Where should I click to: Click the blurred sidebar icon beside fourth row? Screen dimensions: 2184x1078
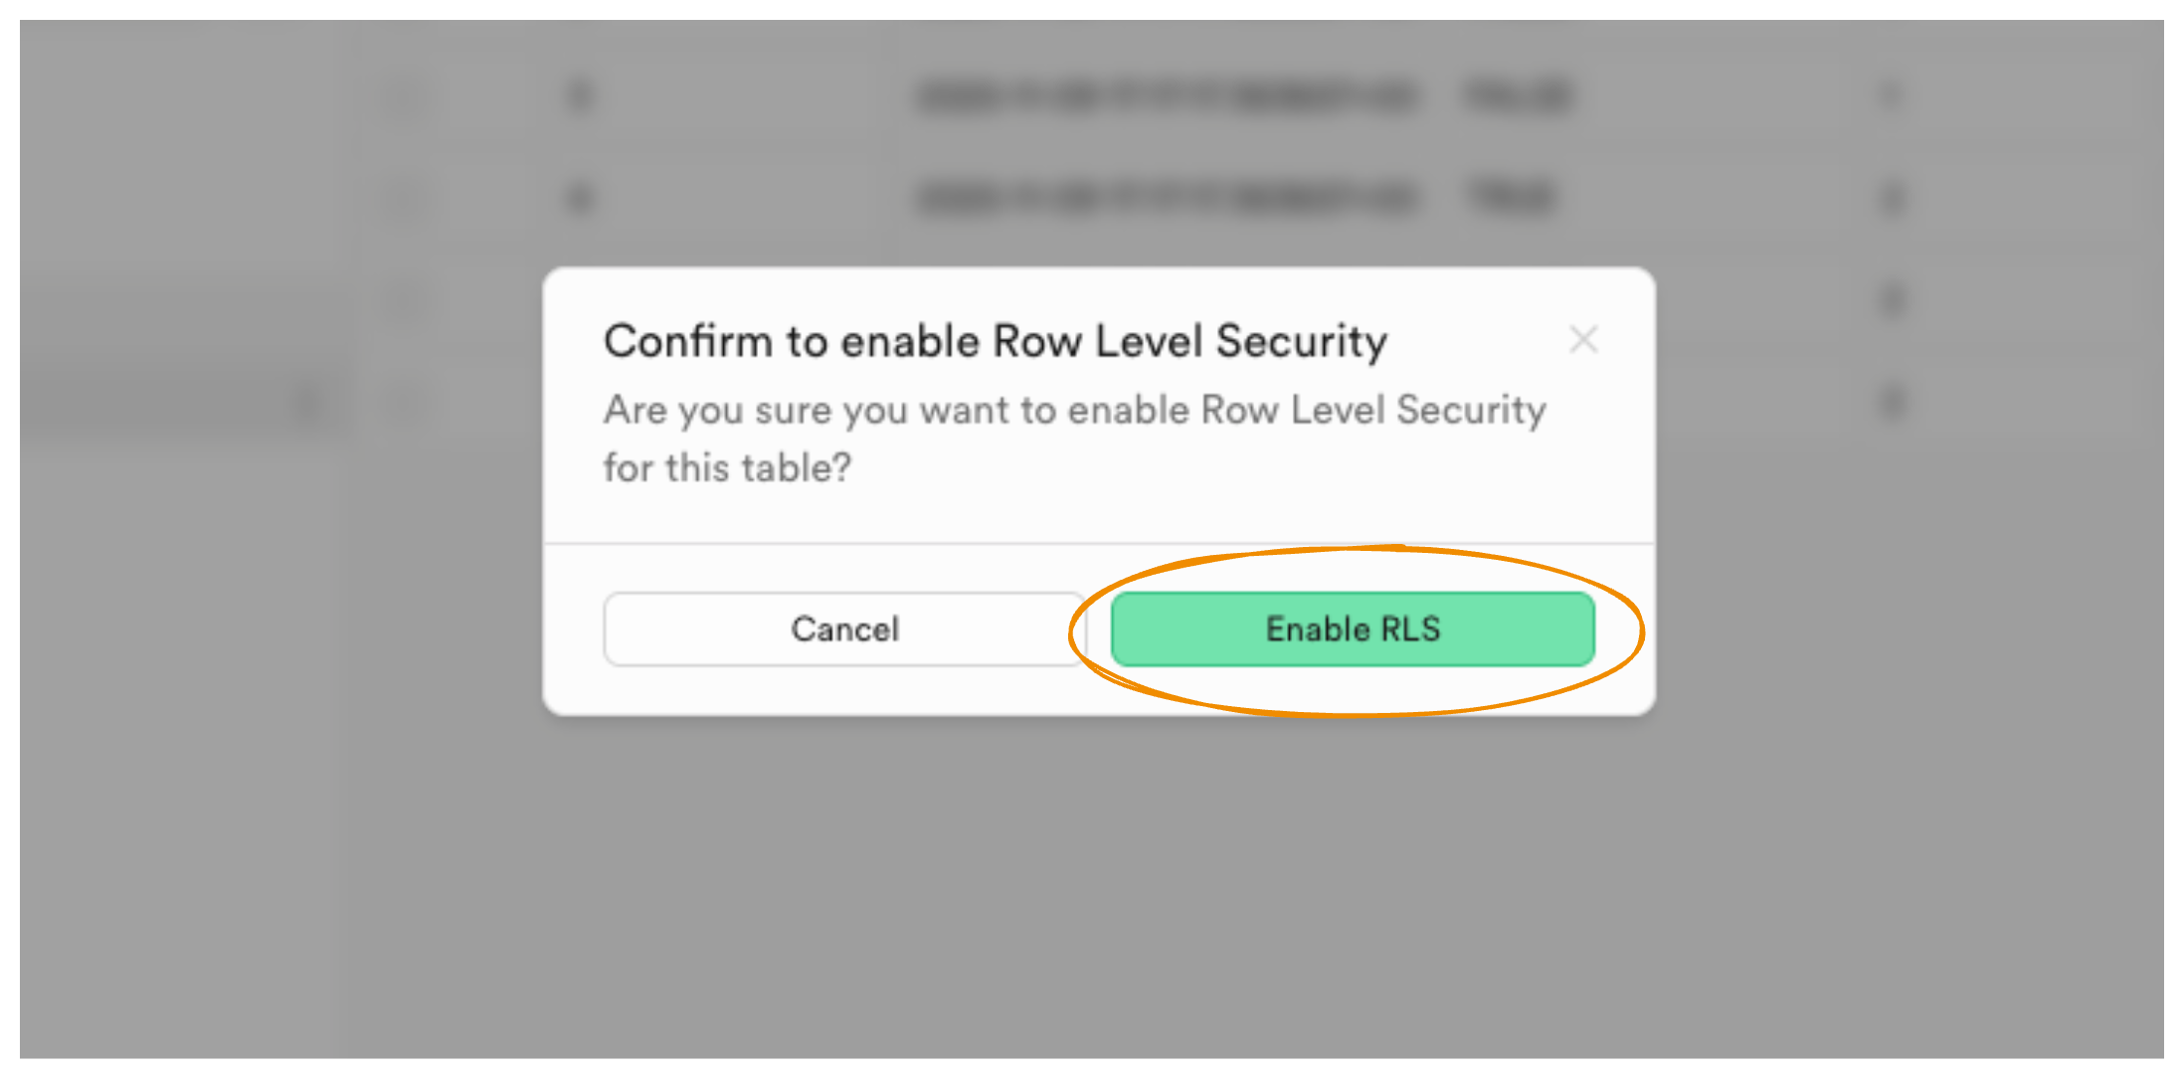[310, 404]
